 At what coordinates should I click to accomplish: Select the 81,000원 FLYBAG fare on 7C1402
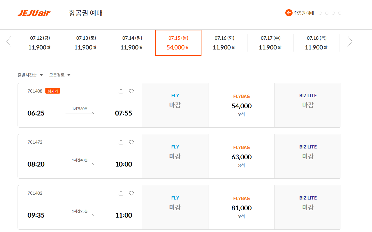click(241, 207)
